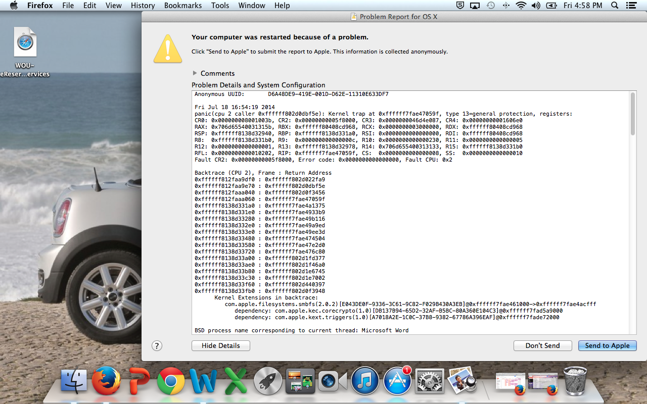647x404 pixels.
Task: Click the shield icon in menu bar
Action: coord(460,6)
